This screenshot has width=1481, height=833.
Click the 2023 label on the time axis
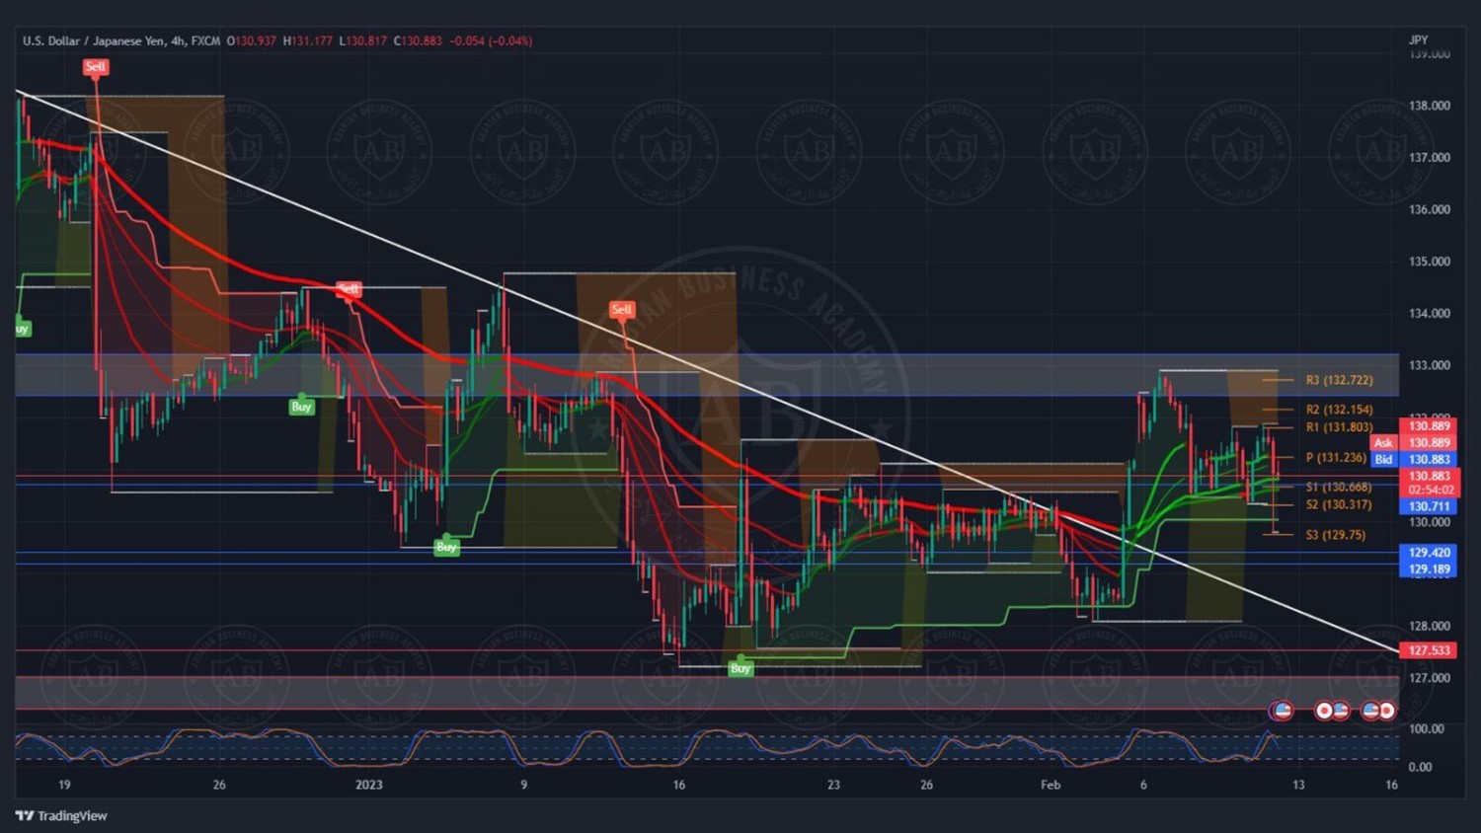click(368, 786)
